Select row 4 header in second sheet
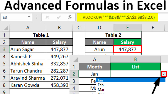 74,88
